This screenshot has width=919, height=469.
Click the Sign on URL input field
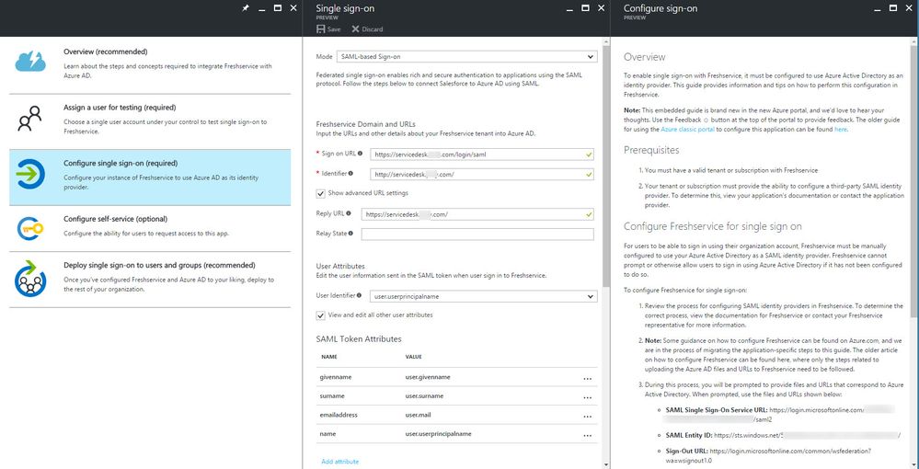(x=482, y=154)
